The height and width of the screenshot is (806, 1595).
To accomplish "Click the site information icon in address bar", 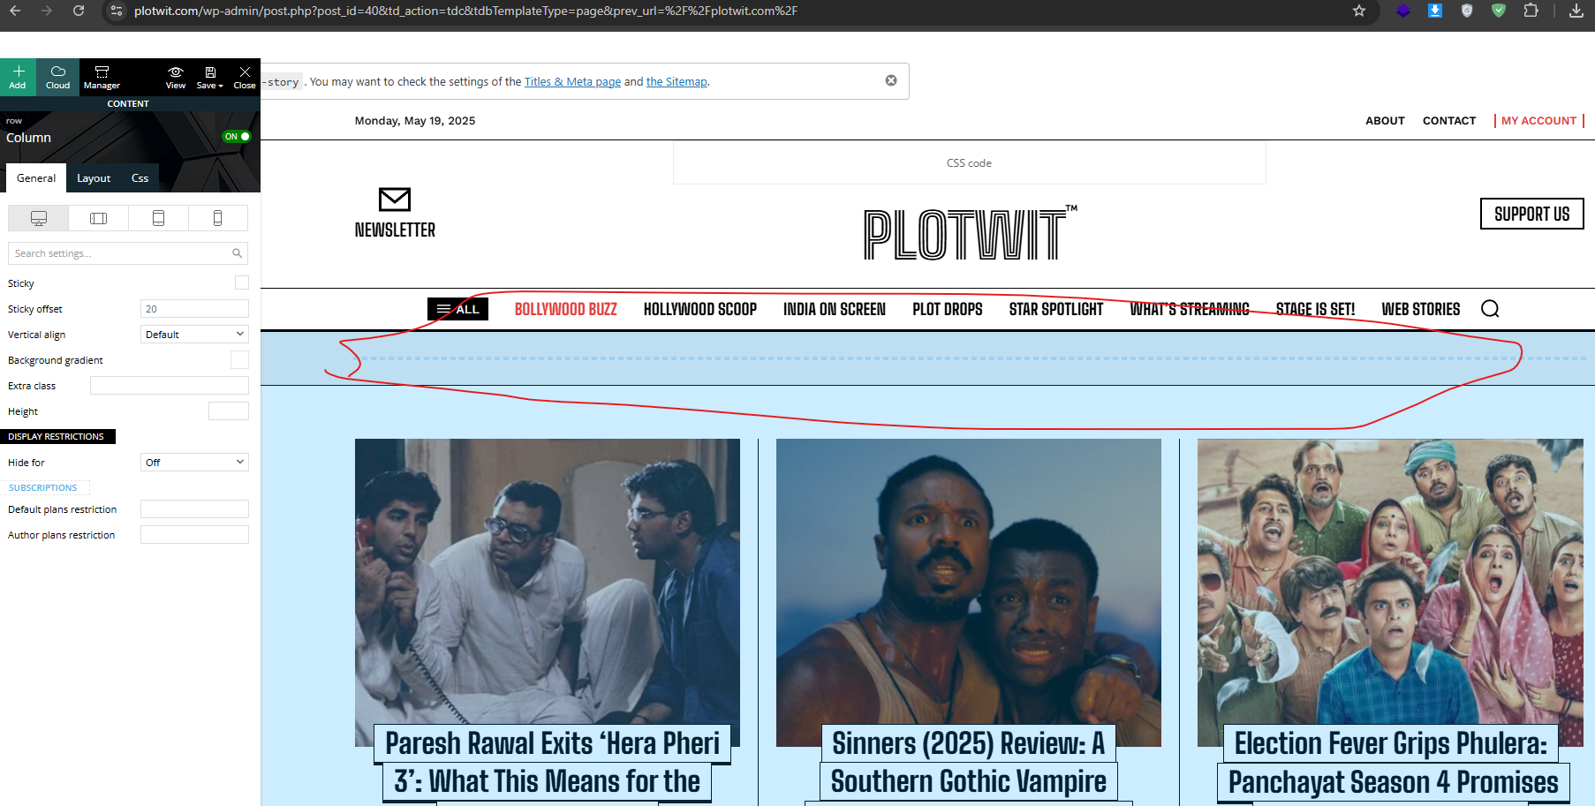I will tap(117, 11).
